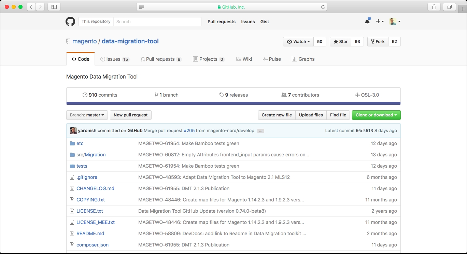Viewport: 467px width, 254px height.
Task: Click Pull requests in top navigation
Action: [222, 22]
